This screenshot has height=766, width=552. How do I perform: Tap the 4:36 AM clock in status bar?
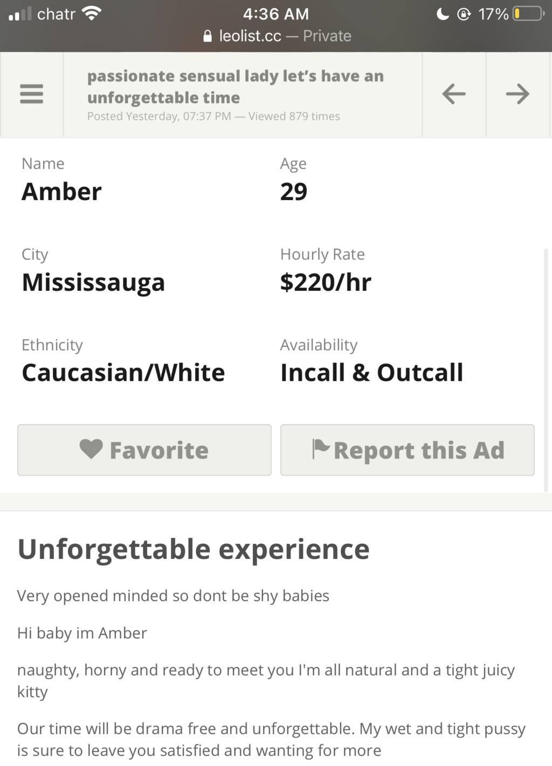point(276,13)
